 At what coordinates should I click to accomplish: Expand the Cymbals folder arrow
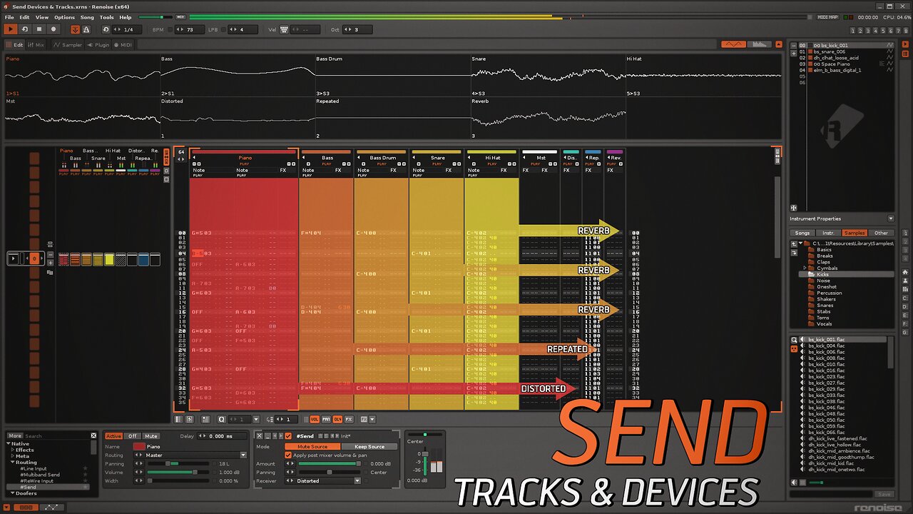pyautogui.click(x=805, y=268)
